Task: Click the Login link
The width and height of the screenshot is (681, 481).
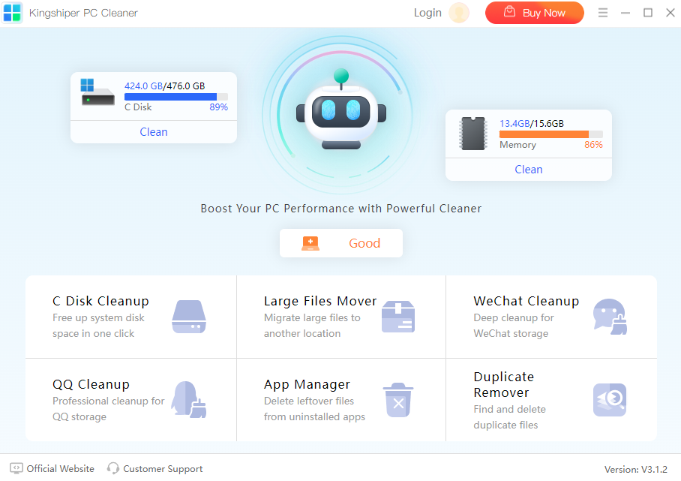Action: coord(427,13)
